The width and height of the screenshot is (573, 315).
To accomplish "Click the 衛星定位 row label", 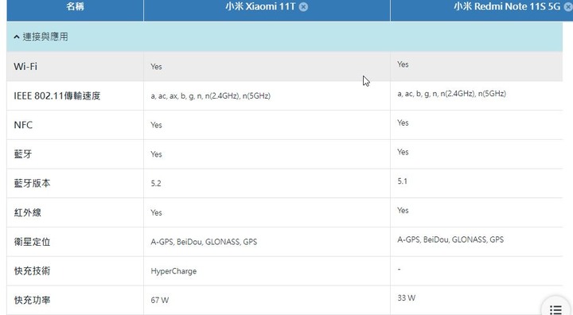I will (32, 242).
